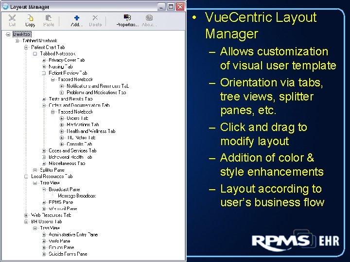
Task: Select the Miscellaneous Tab item
Action: click(67, 164)
